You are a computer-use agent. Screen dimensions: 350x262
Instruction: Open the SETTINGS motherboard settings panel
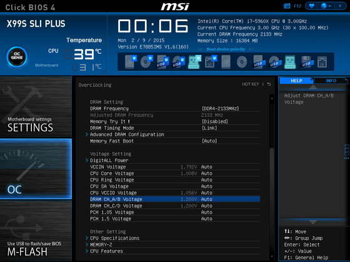tap(36, 107)
